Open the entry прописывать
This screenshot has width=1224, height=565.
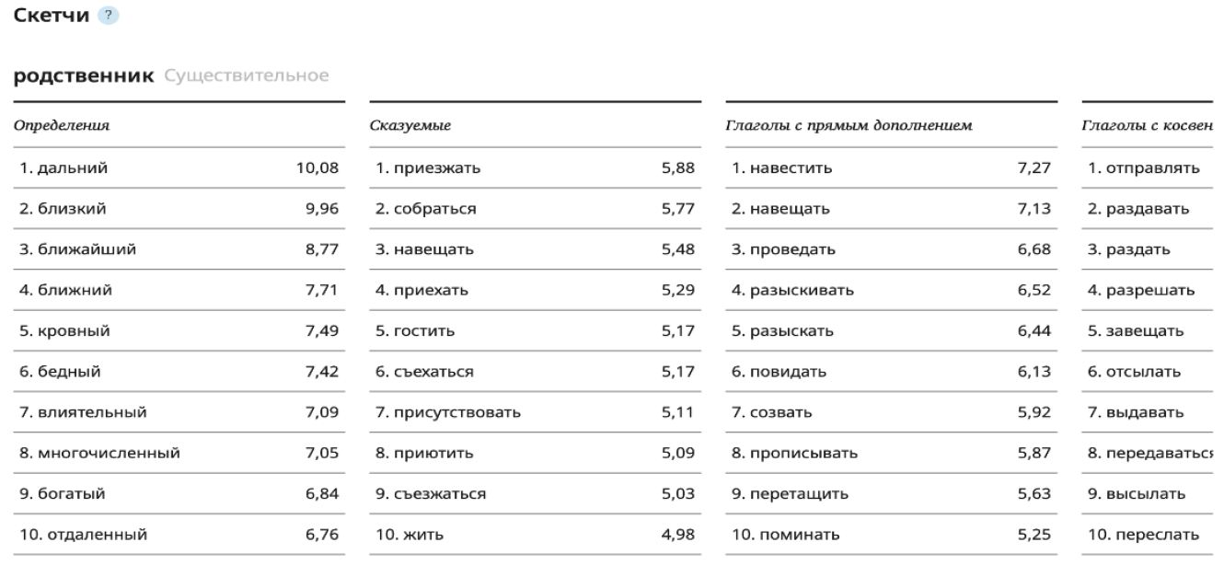803,453
